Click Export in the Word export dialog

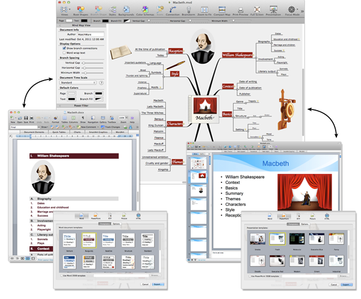(158, 285)
